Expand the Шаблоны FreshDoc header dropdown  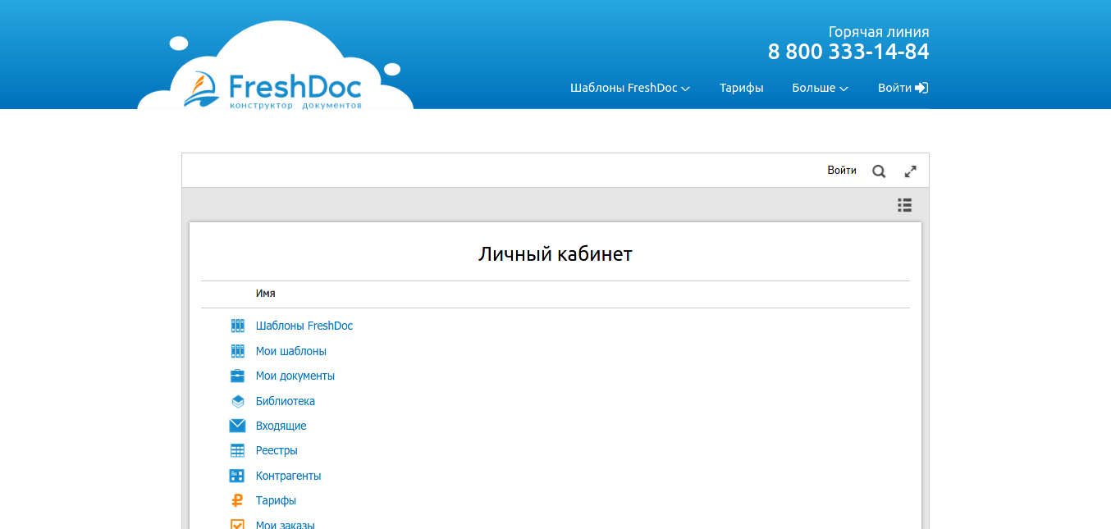[x=629, y=88]
